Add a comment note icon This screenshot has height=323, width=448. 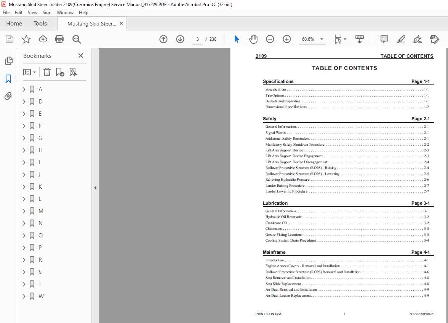tap(384, 39)
